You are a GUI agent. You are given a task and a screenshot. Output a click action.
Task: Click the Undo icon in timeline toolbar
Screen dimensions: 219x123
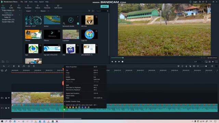(x=4, y=66)
